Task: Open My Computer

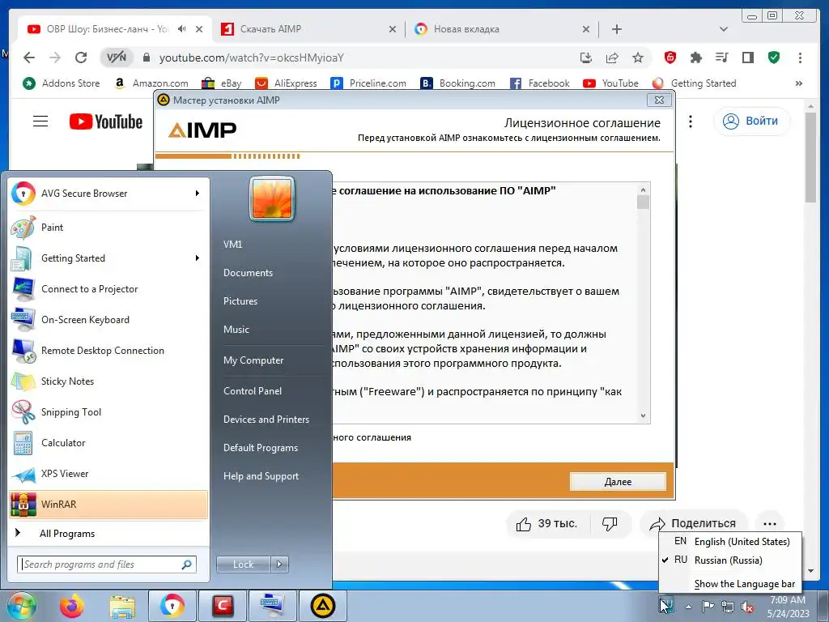Action: click(x=253, y=360)
